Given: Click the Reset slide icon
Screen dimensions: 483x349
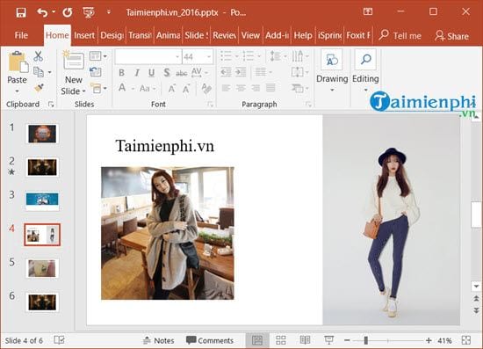Looking at the screenshot, I should 96,72.
